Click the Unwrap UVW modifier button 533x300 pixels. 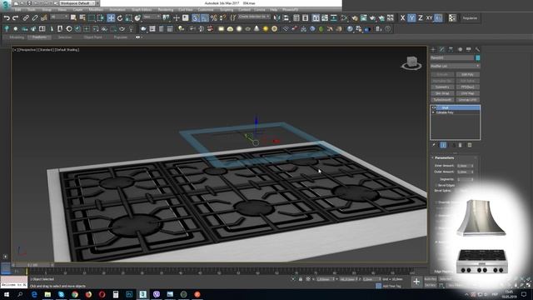[x=468, y=100]
